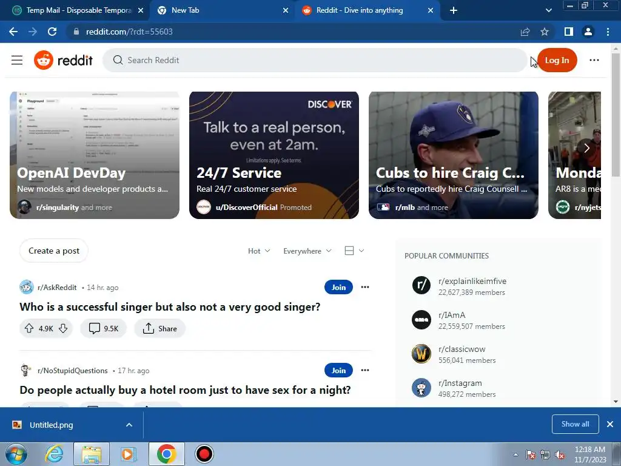Open the Untitled.png downloaded file
This screenshot has width=621, height=466.
51,425
